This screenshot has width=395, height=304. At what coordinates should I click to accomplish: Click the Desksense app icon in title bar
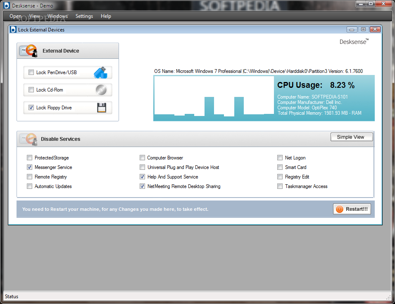7,5
